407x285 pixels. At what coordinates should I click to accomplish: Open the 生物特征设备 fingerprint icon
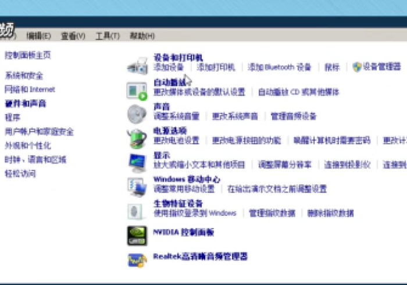point(137,210)
